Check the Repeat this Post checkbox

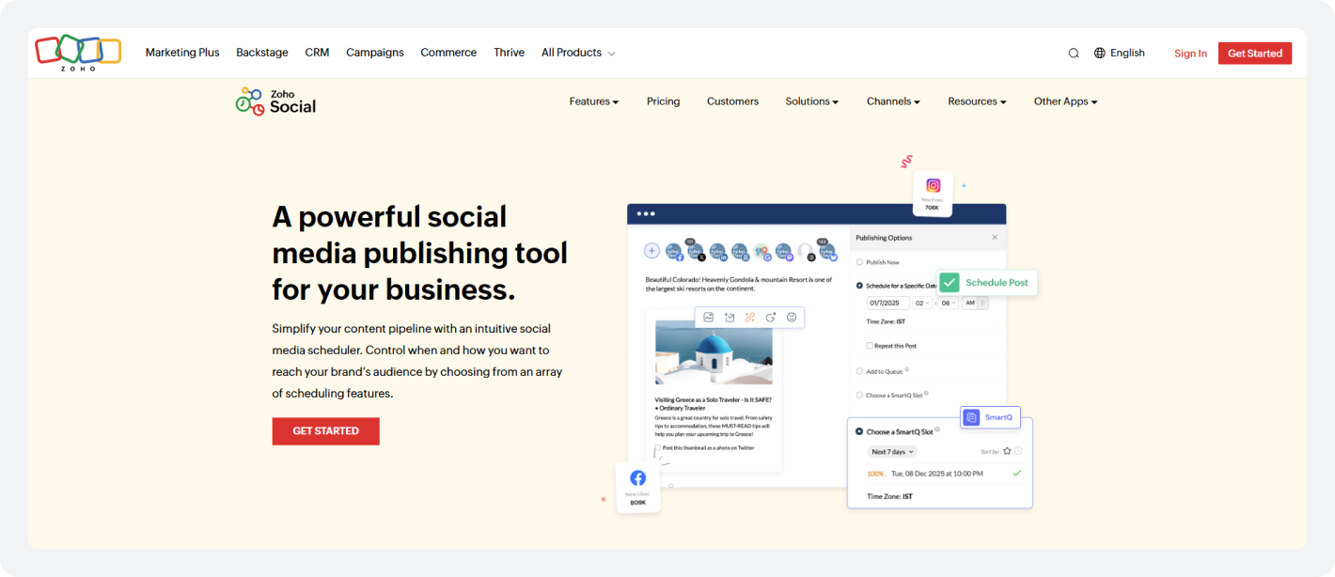[x=870, y=345]
